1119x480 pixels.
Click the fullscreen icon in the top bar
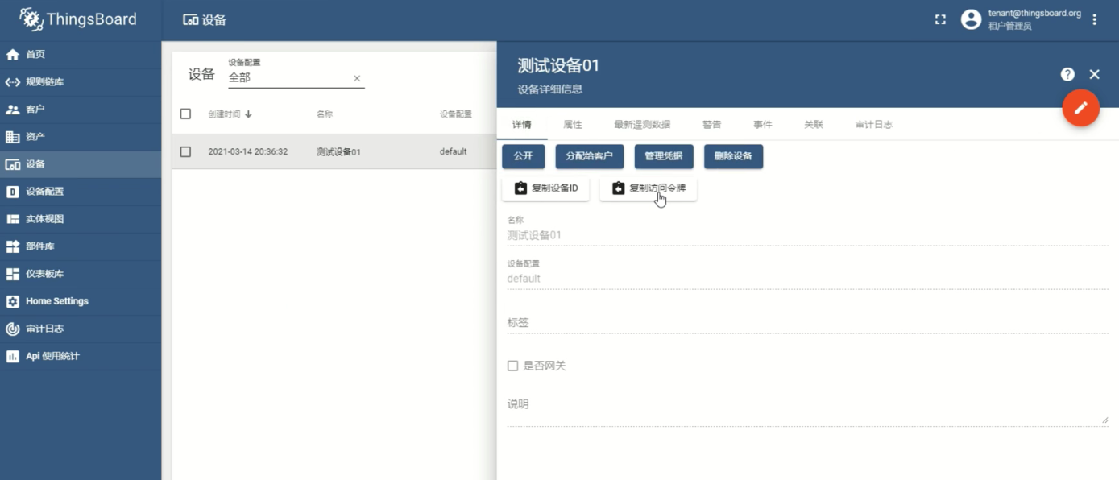(940, 19)
